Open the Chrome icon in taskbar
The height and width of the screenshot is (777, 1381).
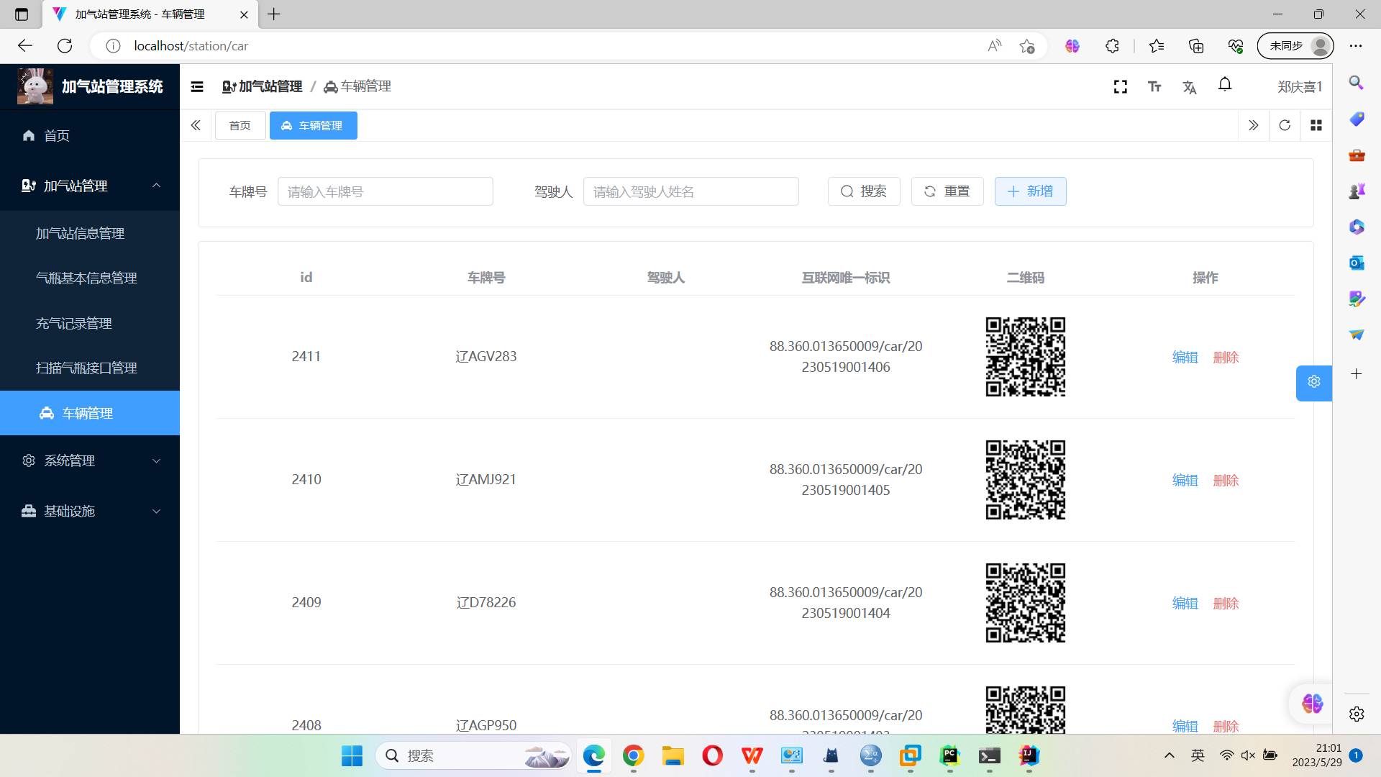633,755
